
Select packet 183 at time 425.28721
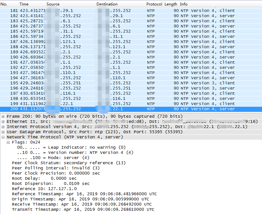pos(131,21)
